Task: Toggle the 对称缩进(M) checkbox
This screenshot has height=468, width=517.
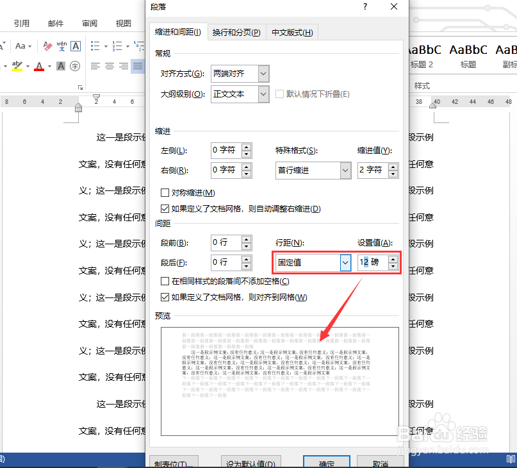Action: coord(165,192)
